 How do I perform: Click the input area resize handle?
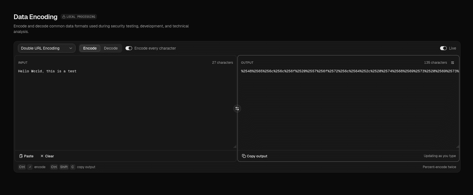235,147
